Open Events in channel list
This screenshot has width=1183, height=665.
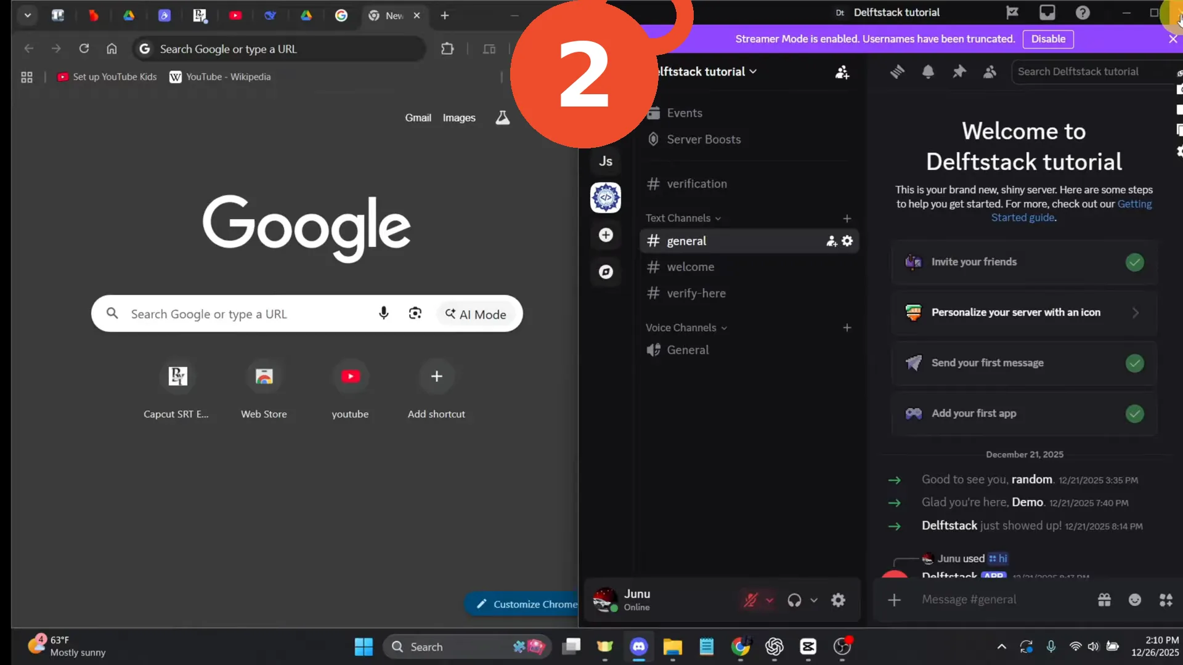tap(749, 113)
